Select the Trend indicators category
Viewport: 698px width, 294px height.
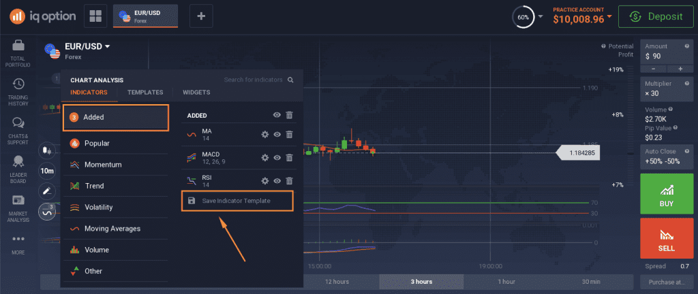[x=116, y=186]
